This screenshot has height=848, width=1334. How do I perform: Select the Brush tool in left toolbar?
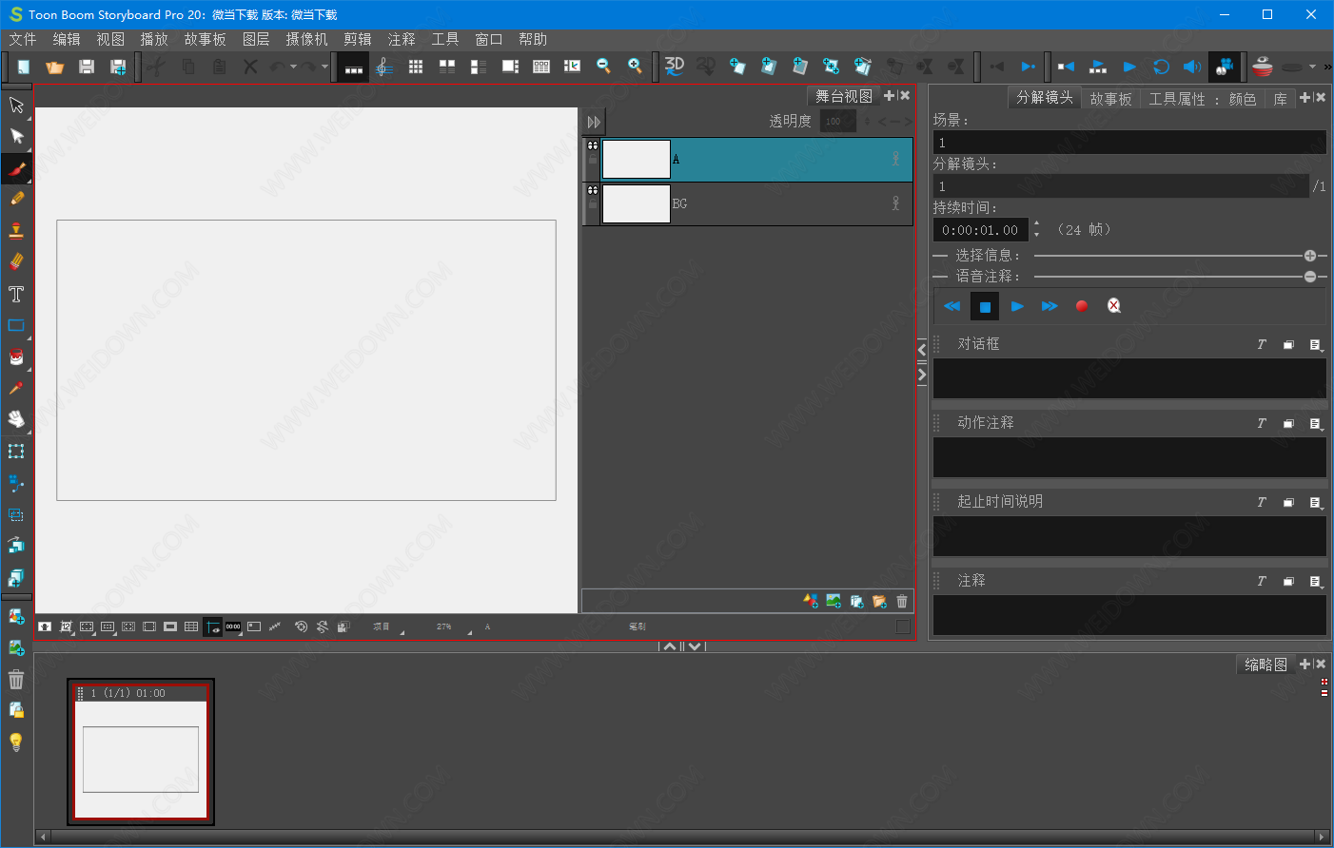pos(16,168)
